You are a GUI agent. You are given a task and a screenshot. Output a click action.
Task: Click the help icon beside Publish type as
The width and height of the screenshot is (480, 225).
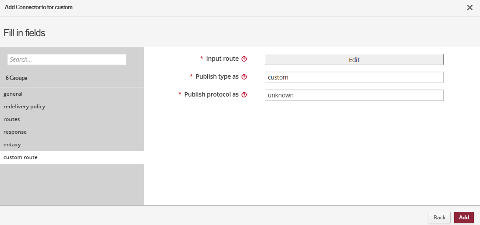click(244, 77)
